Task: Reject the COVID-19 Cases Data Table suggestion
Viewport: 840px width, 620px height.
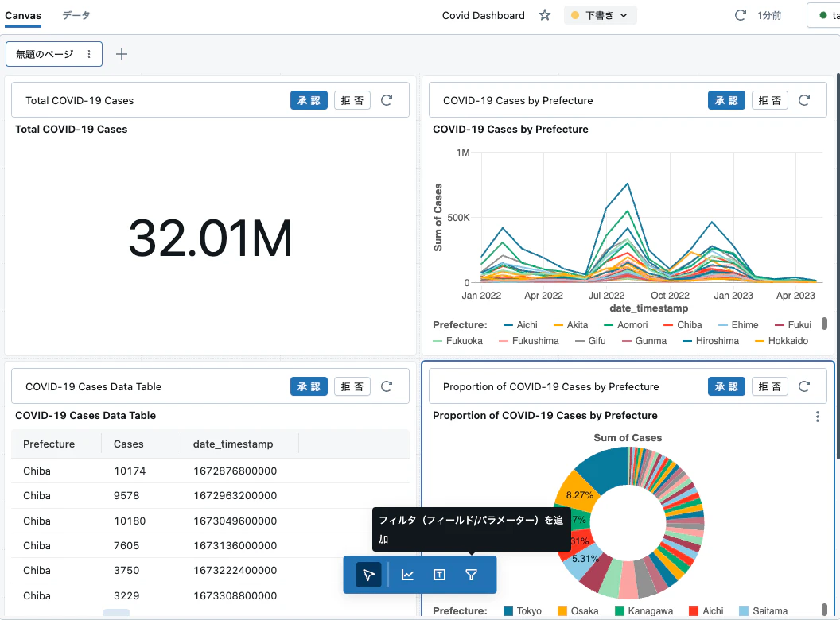Action: (x=352, y=386)
